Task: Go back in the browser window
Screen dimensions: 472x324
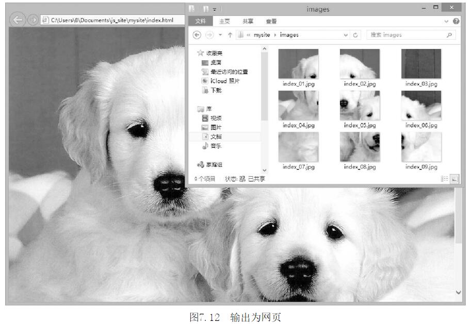Action: (19, 20)
